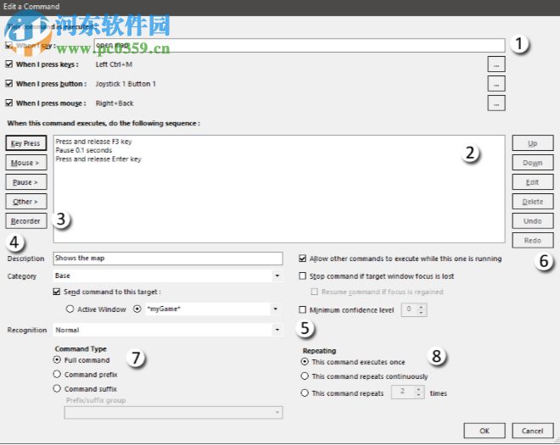The image size is (560, 445).
Task: Select 'This command executes once'
Action: (305, 362)
